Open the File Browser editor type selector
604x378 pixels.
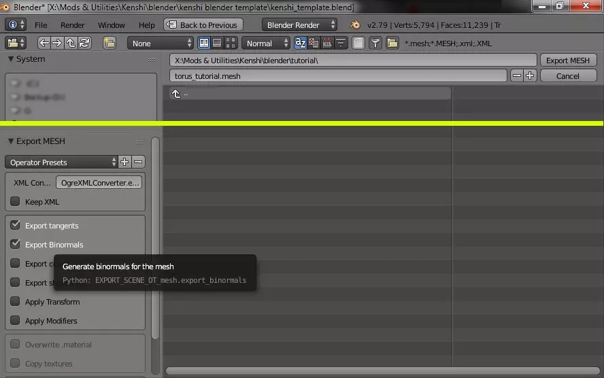click(x=16, y=43)
